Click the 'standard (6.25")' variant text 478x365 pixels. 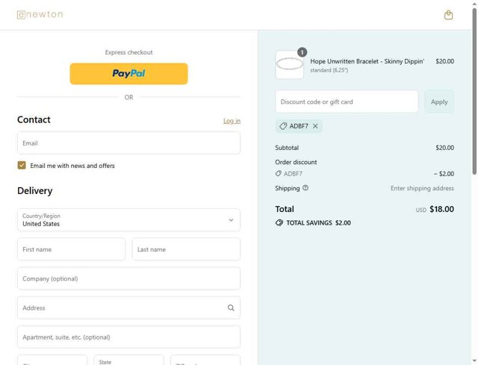(329, 70)
